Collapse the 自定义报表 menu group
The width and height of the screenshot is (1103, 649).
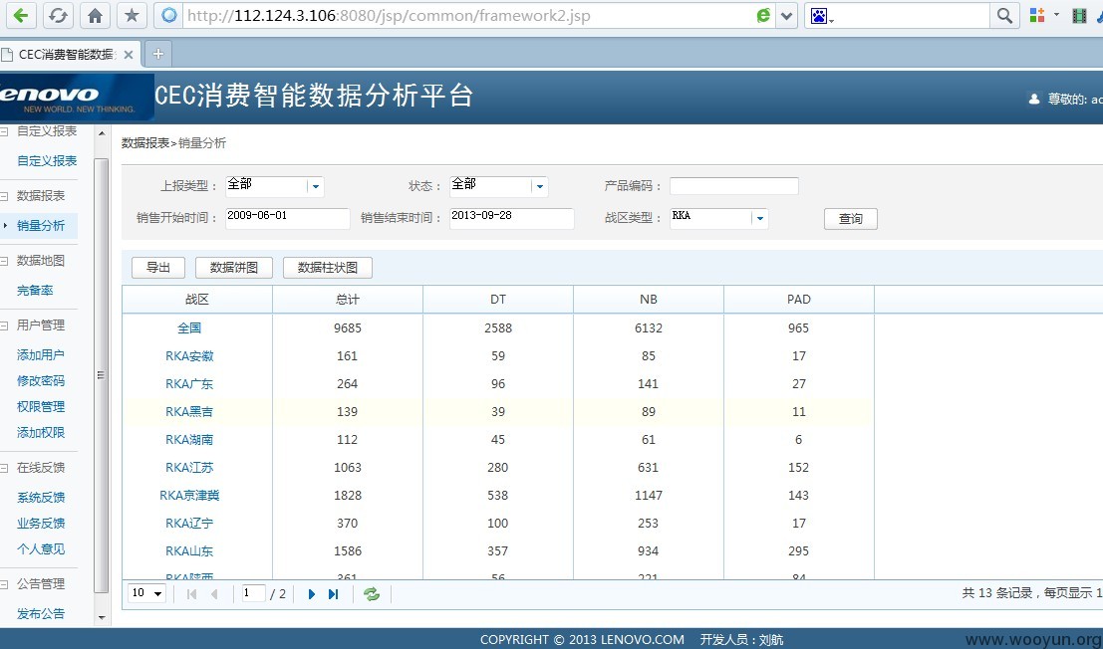[x=4, y=131]
